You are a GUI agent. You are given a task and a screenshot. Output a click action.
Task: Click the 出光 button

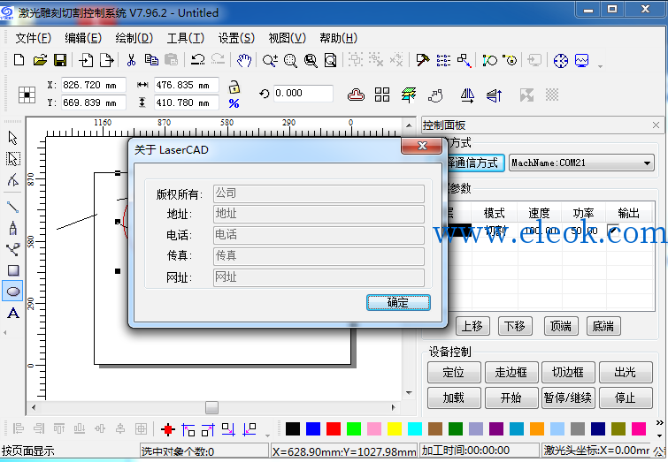[x=626, y=372]
